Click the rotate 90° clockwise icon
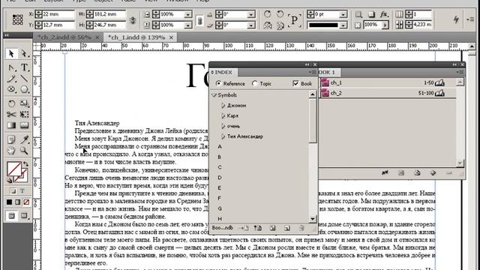 point(268,14)
